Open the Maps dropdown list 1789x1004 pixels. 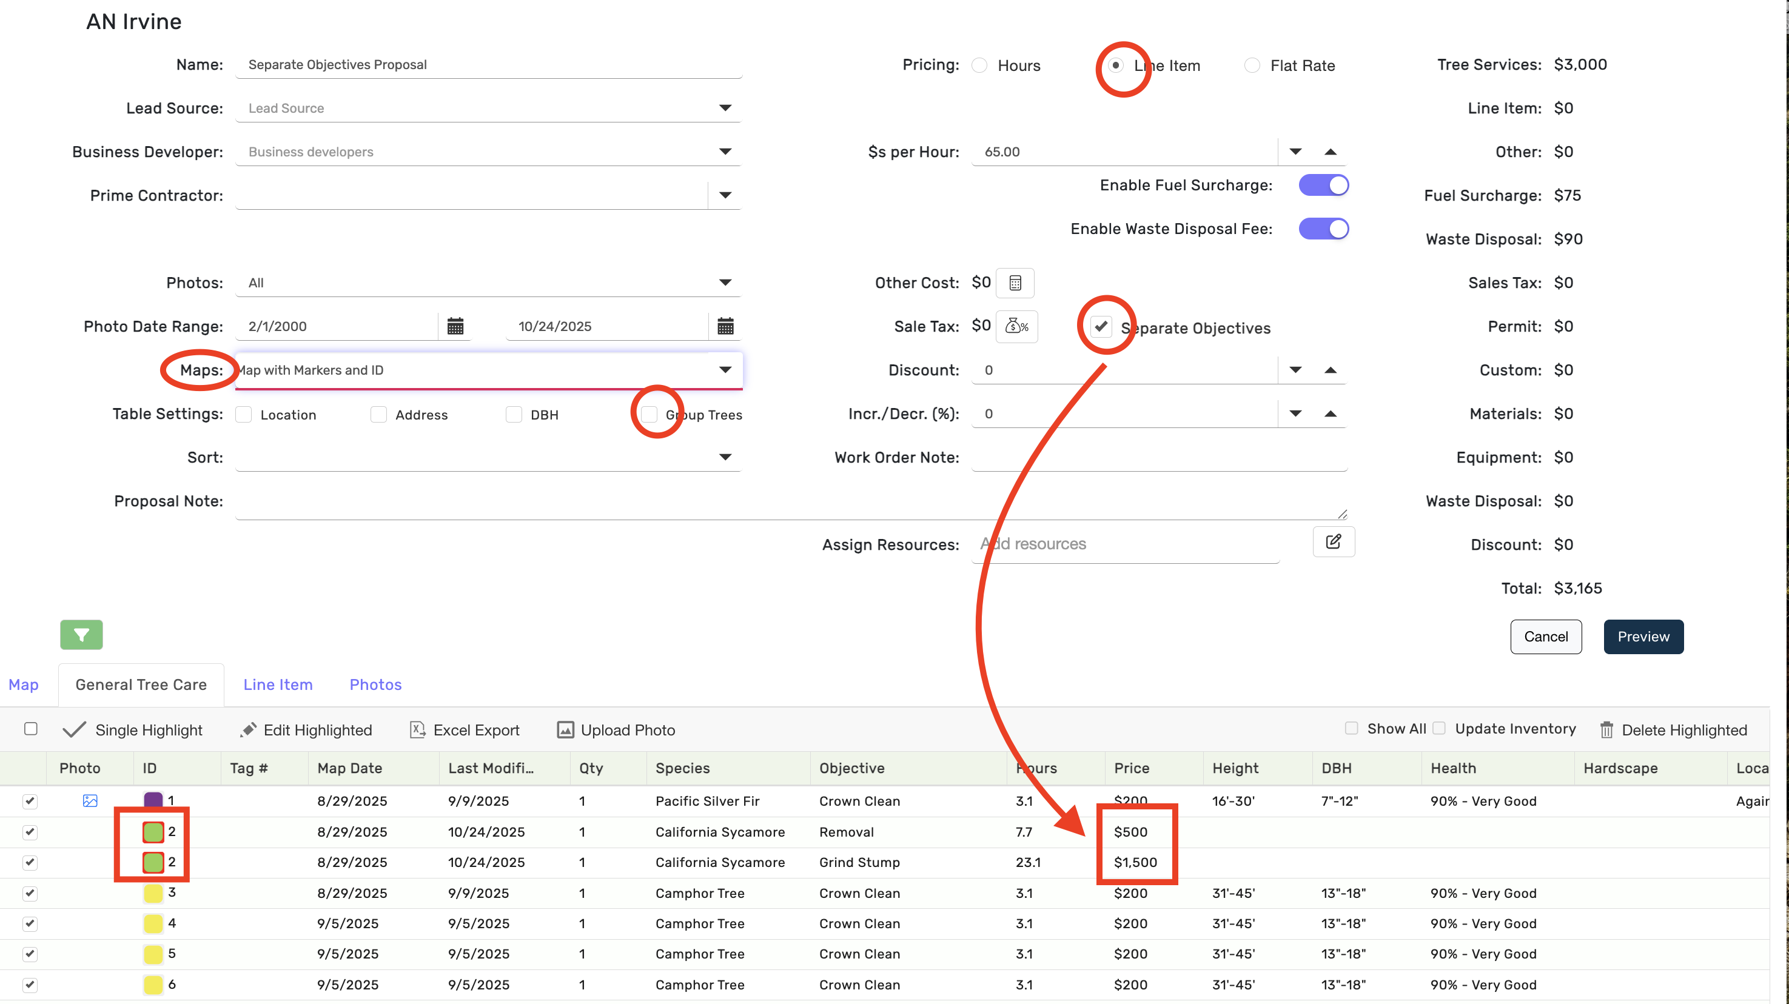725,370
